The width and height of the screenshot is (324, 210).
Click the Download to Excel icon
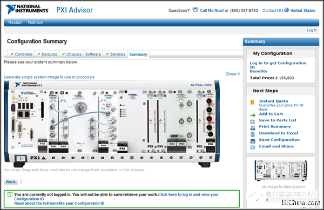(253, 134)
